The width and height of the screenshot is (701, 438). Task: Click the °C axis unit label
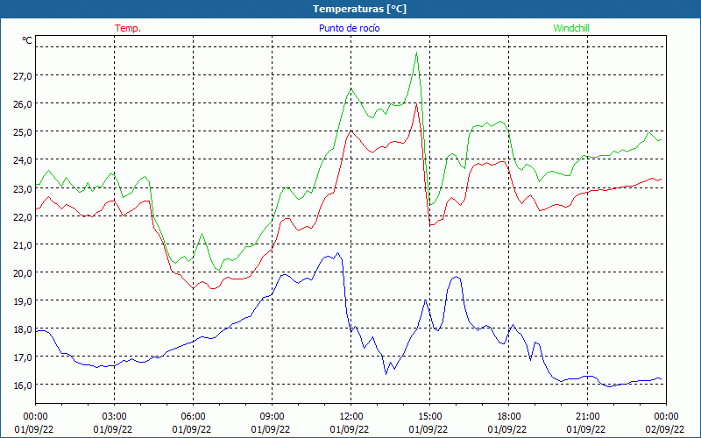[x=27, y=40]
